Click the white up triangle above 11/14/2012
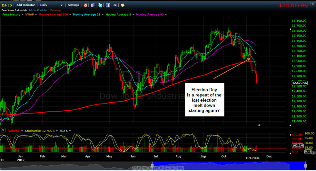 tap(259, 125)
